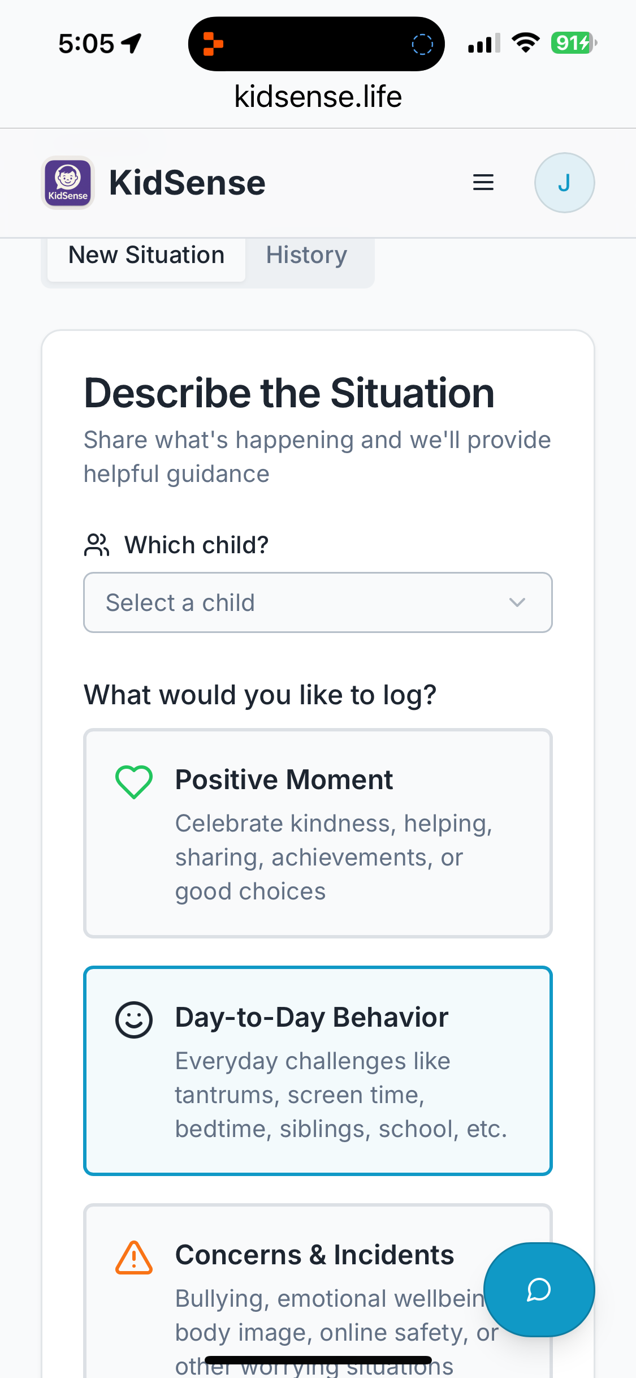
Task: Tap the kidsense.life address bar
Action: pos(318,97)
